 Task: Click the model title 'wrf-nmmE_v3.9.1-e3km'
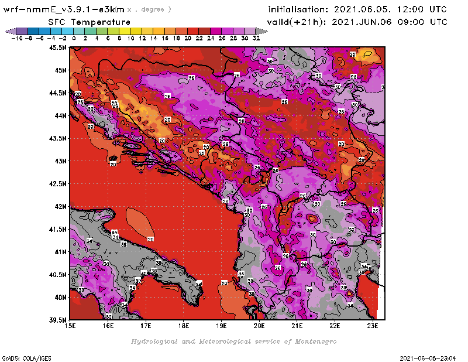[x=64, y=9]
